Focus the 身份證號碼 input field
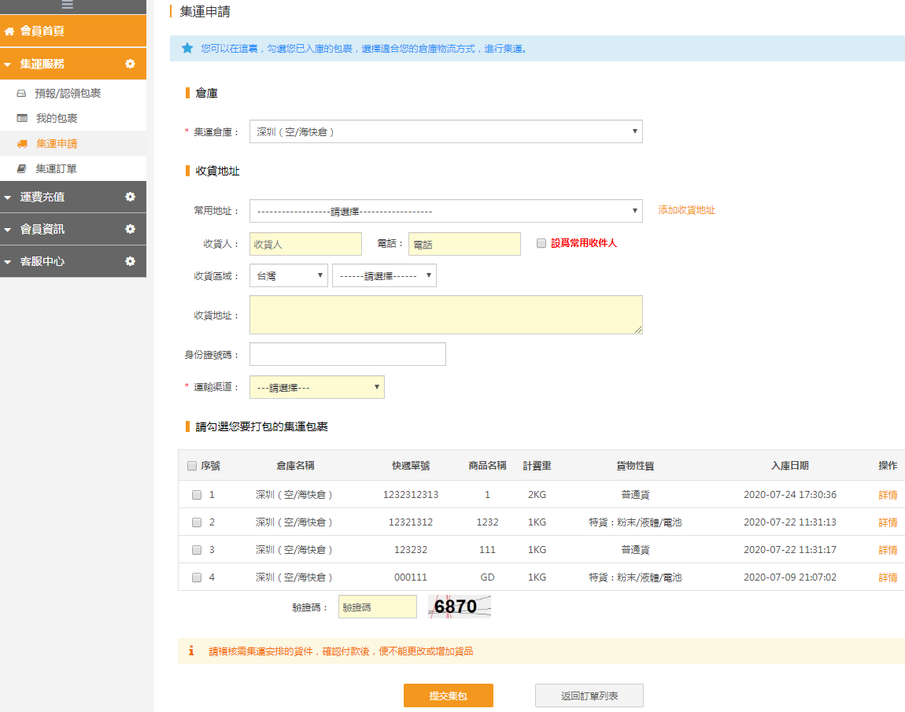This screenshot has width=905, height=712. 348,354
